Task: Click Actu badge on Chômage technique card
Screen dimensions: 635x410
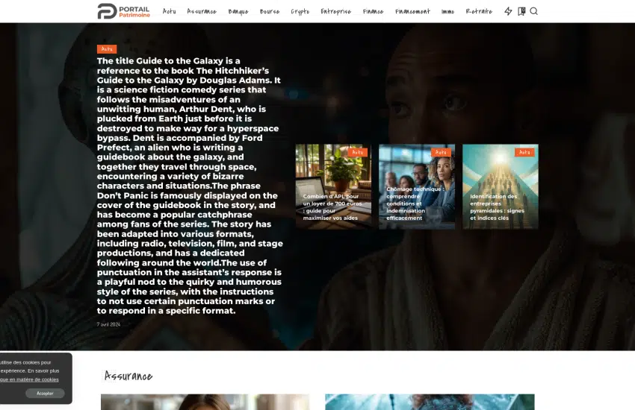Action: point(441,152)
